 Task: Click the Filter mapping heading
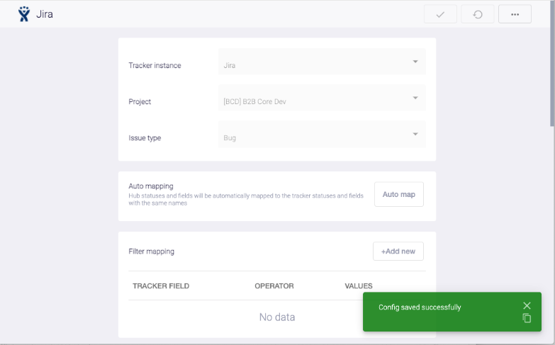(152, 251)
